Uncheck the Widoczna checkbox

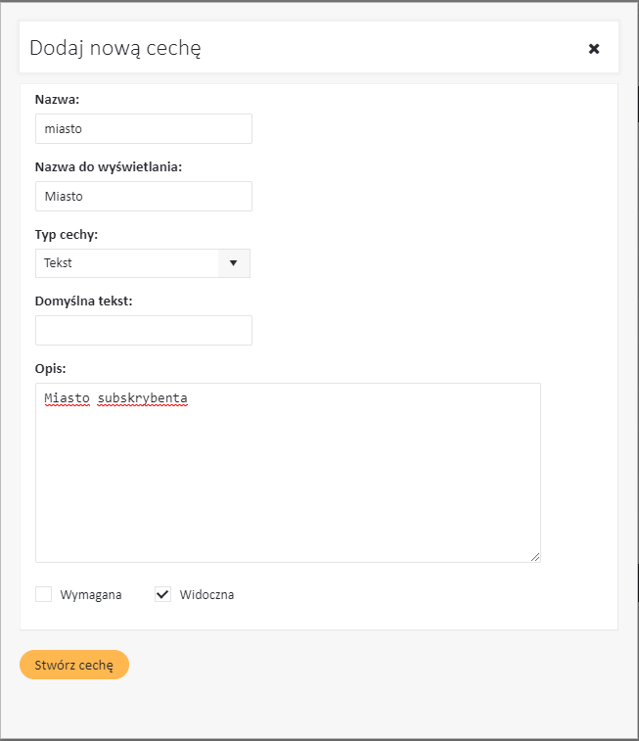click(162, 594)
